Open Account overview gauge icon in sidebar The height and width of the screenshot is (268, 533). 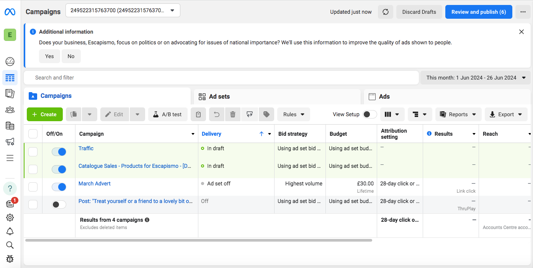(x=10, y=61)
